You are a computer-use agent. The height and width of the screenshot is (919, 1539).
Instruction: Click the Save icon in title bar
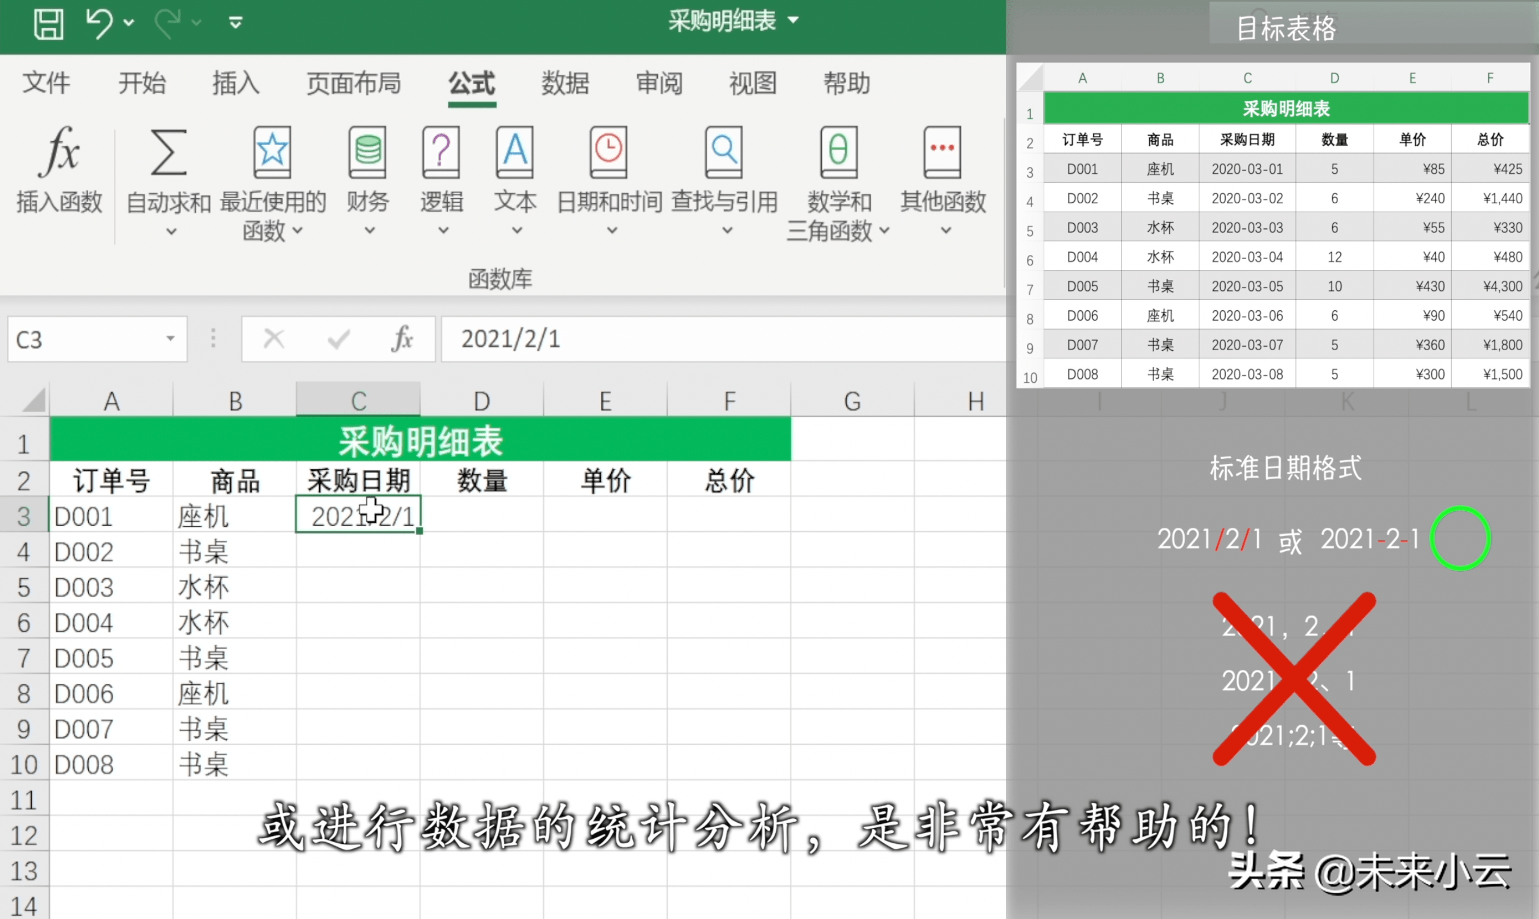[x=48, y=23]
